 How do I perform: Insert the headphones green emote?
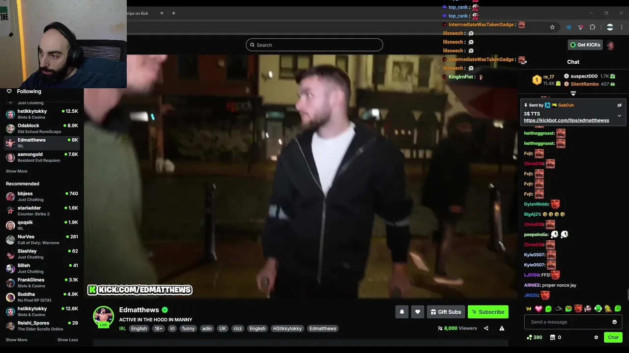598,309
